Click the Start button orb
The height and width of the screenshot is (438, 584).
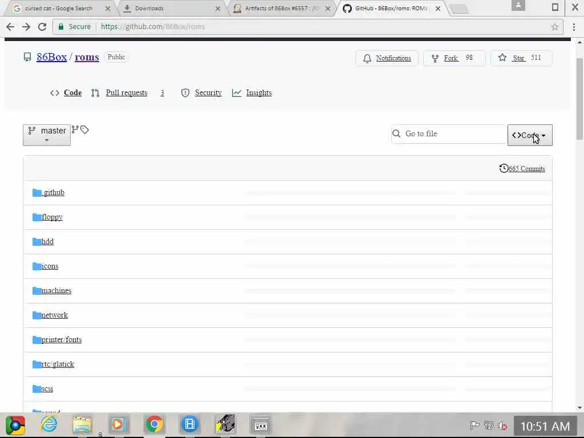(x=15, y=425)
